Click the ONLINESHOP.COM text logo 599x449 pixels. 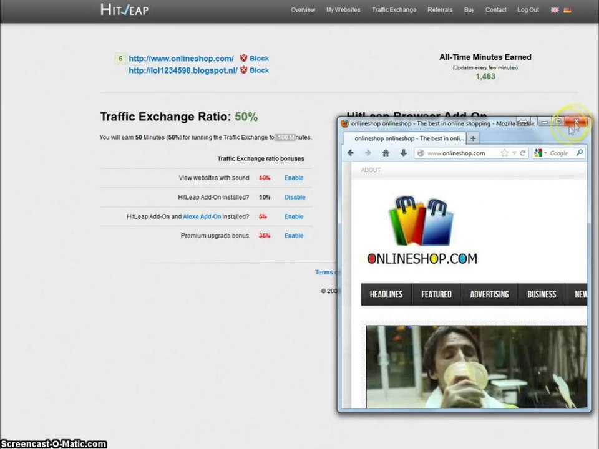coord(422,258)
